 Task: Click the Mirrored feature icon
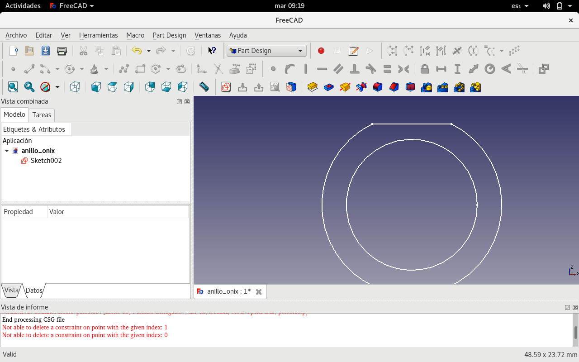tap(427, 87)
